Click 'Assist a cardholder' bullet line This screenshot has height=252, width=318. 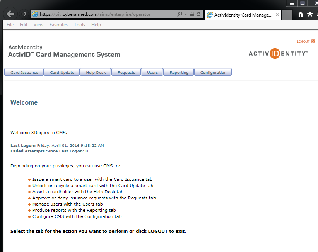click(78, 192)
